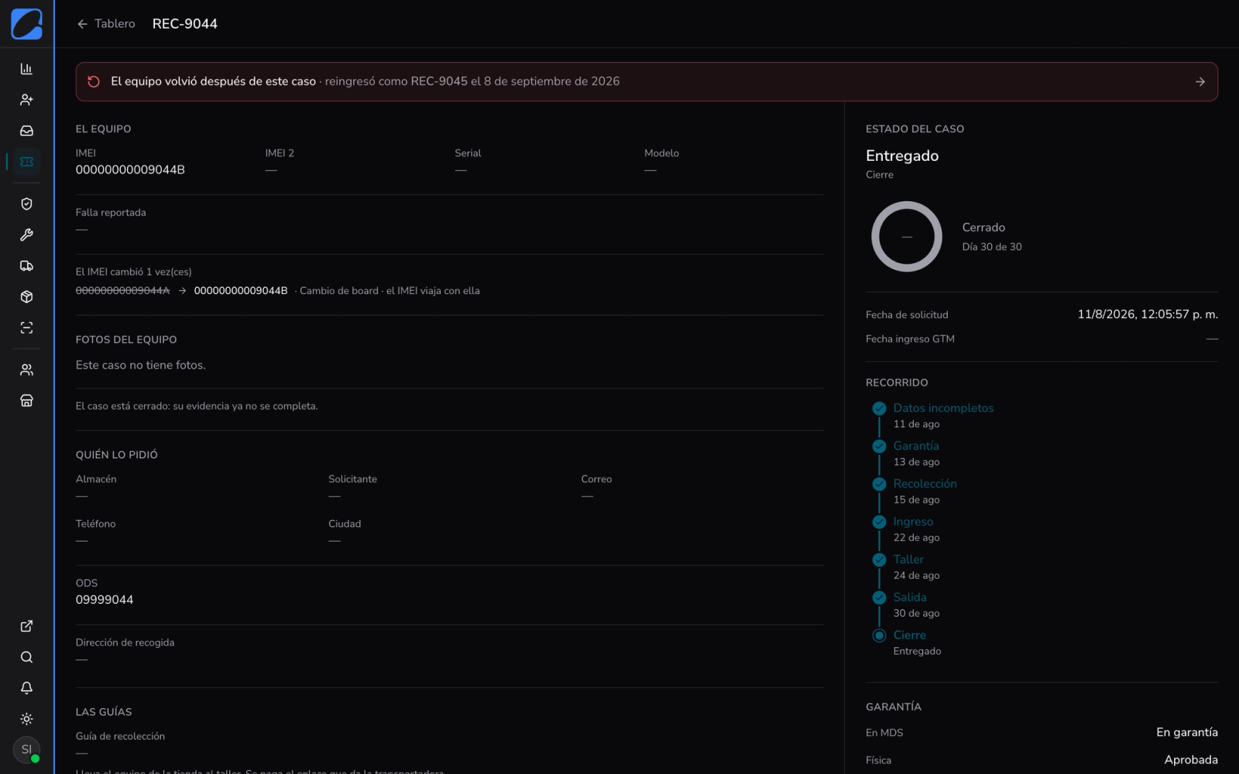Click the old IMEI 00000000009044A
Image resolution: width=1239 pixels, height=774 pixels.
pyautogui.click(x=122, y=291)
